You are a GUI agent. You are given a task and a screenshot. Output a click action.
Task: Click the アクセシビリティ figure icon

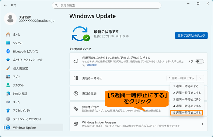(x=8, y=110)
